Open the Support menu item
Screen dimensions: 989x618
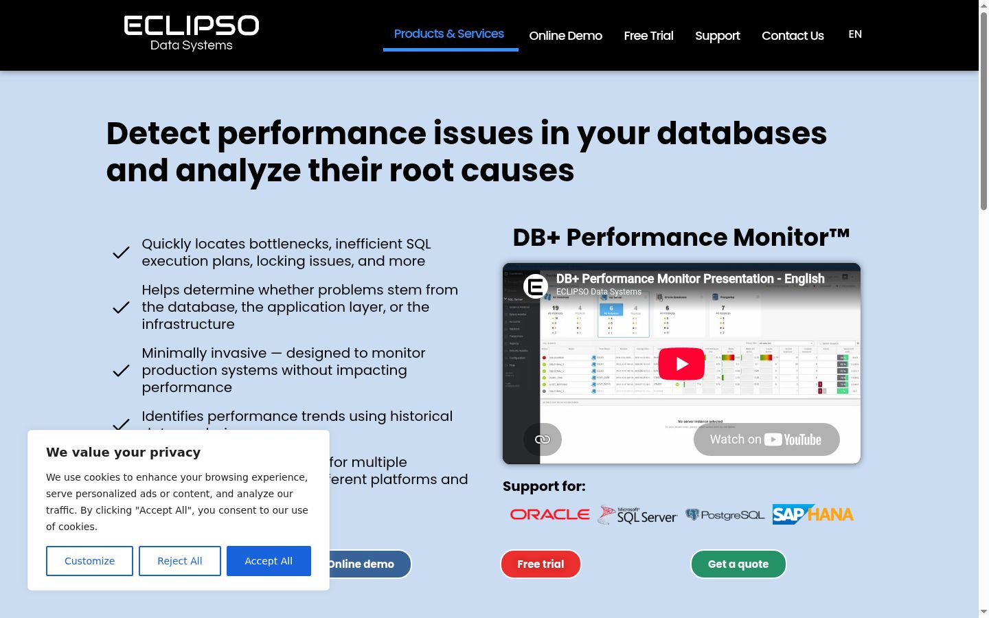[718, 36]
